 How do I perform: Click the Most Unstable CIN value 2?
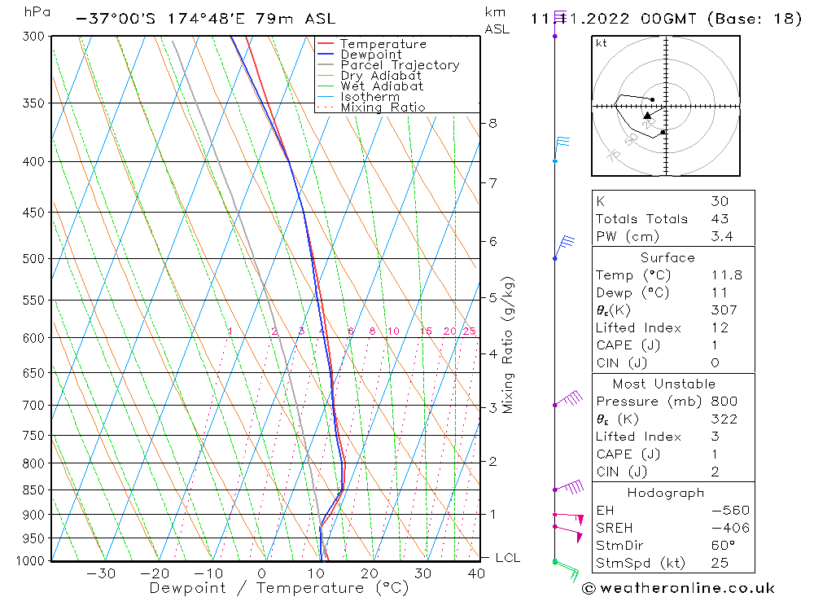click(716, 472)
